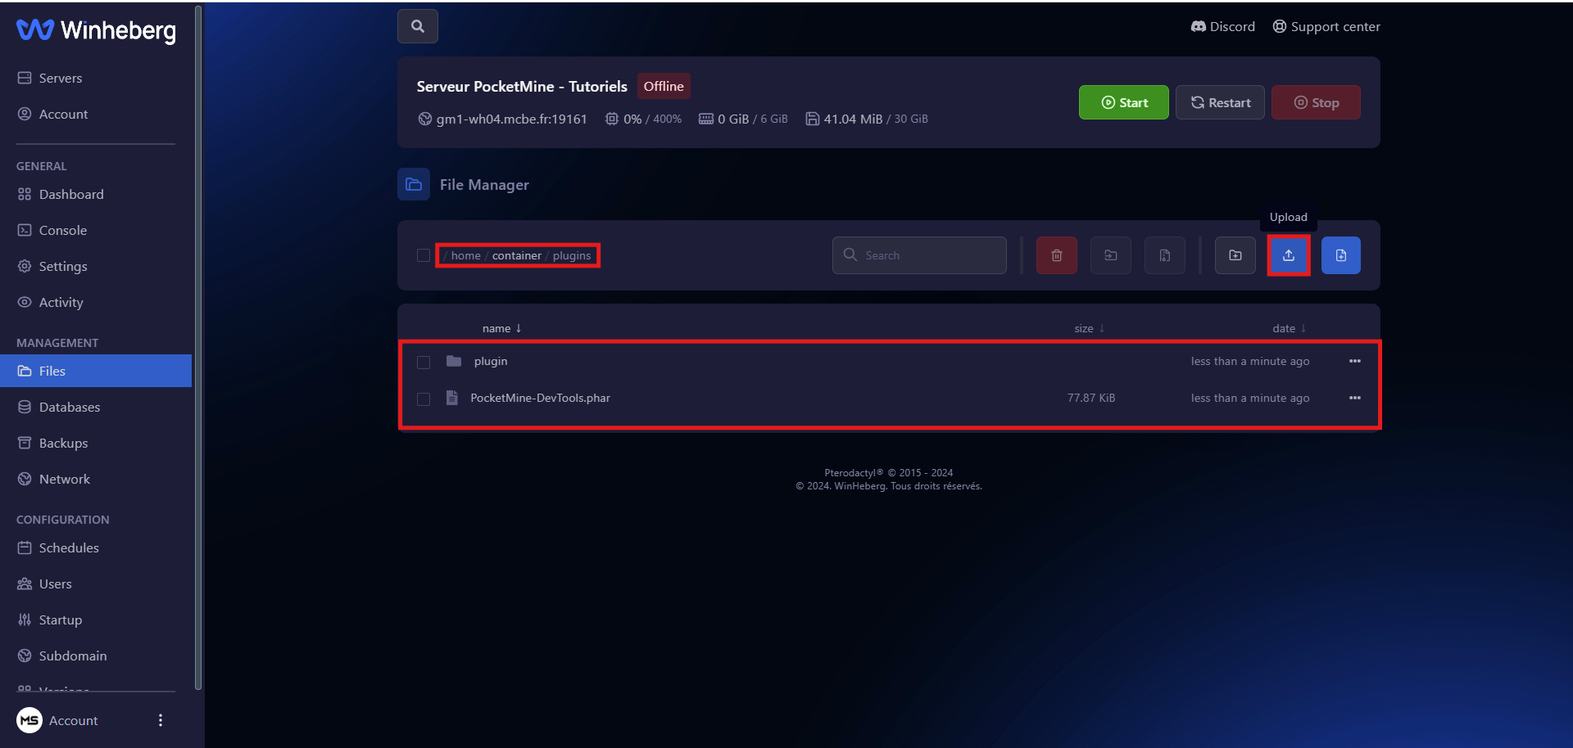Open options menu for PocketMine-DevTools.phar
The height and width of the screenshot is (748, 1573).
pos(1354,398)
